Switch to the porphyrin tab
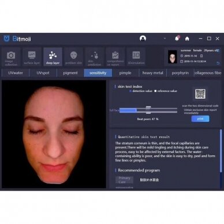224x224 pixels. [180, 73]
